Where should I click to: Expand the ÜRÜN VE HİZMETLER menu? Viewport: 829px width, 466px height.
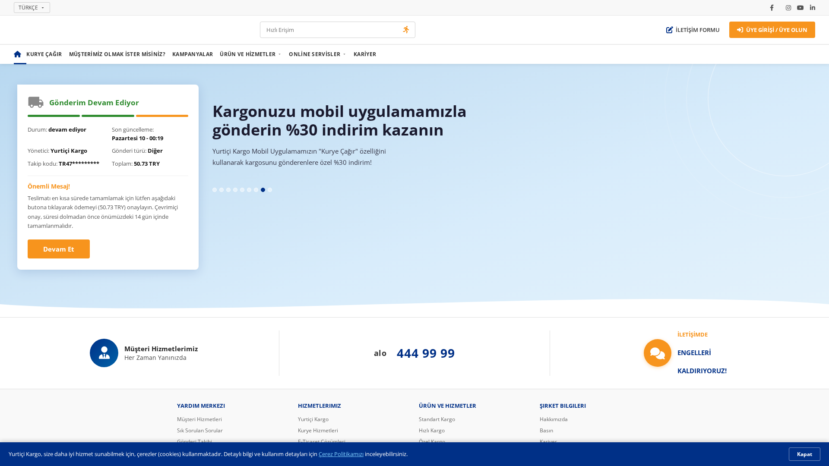(250, 54)
